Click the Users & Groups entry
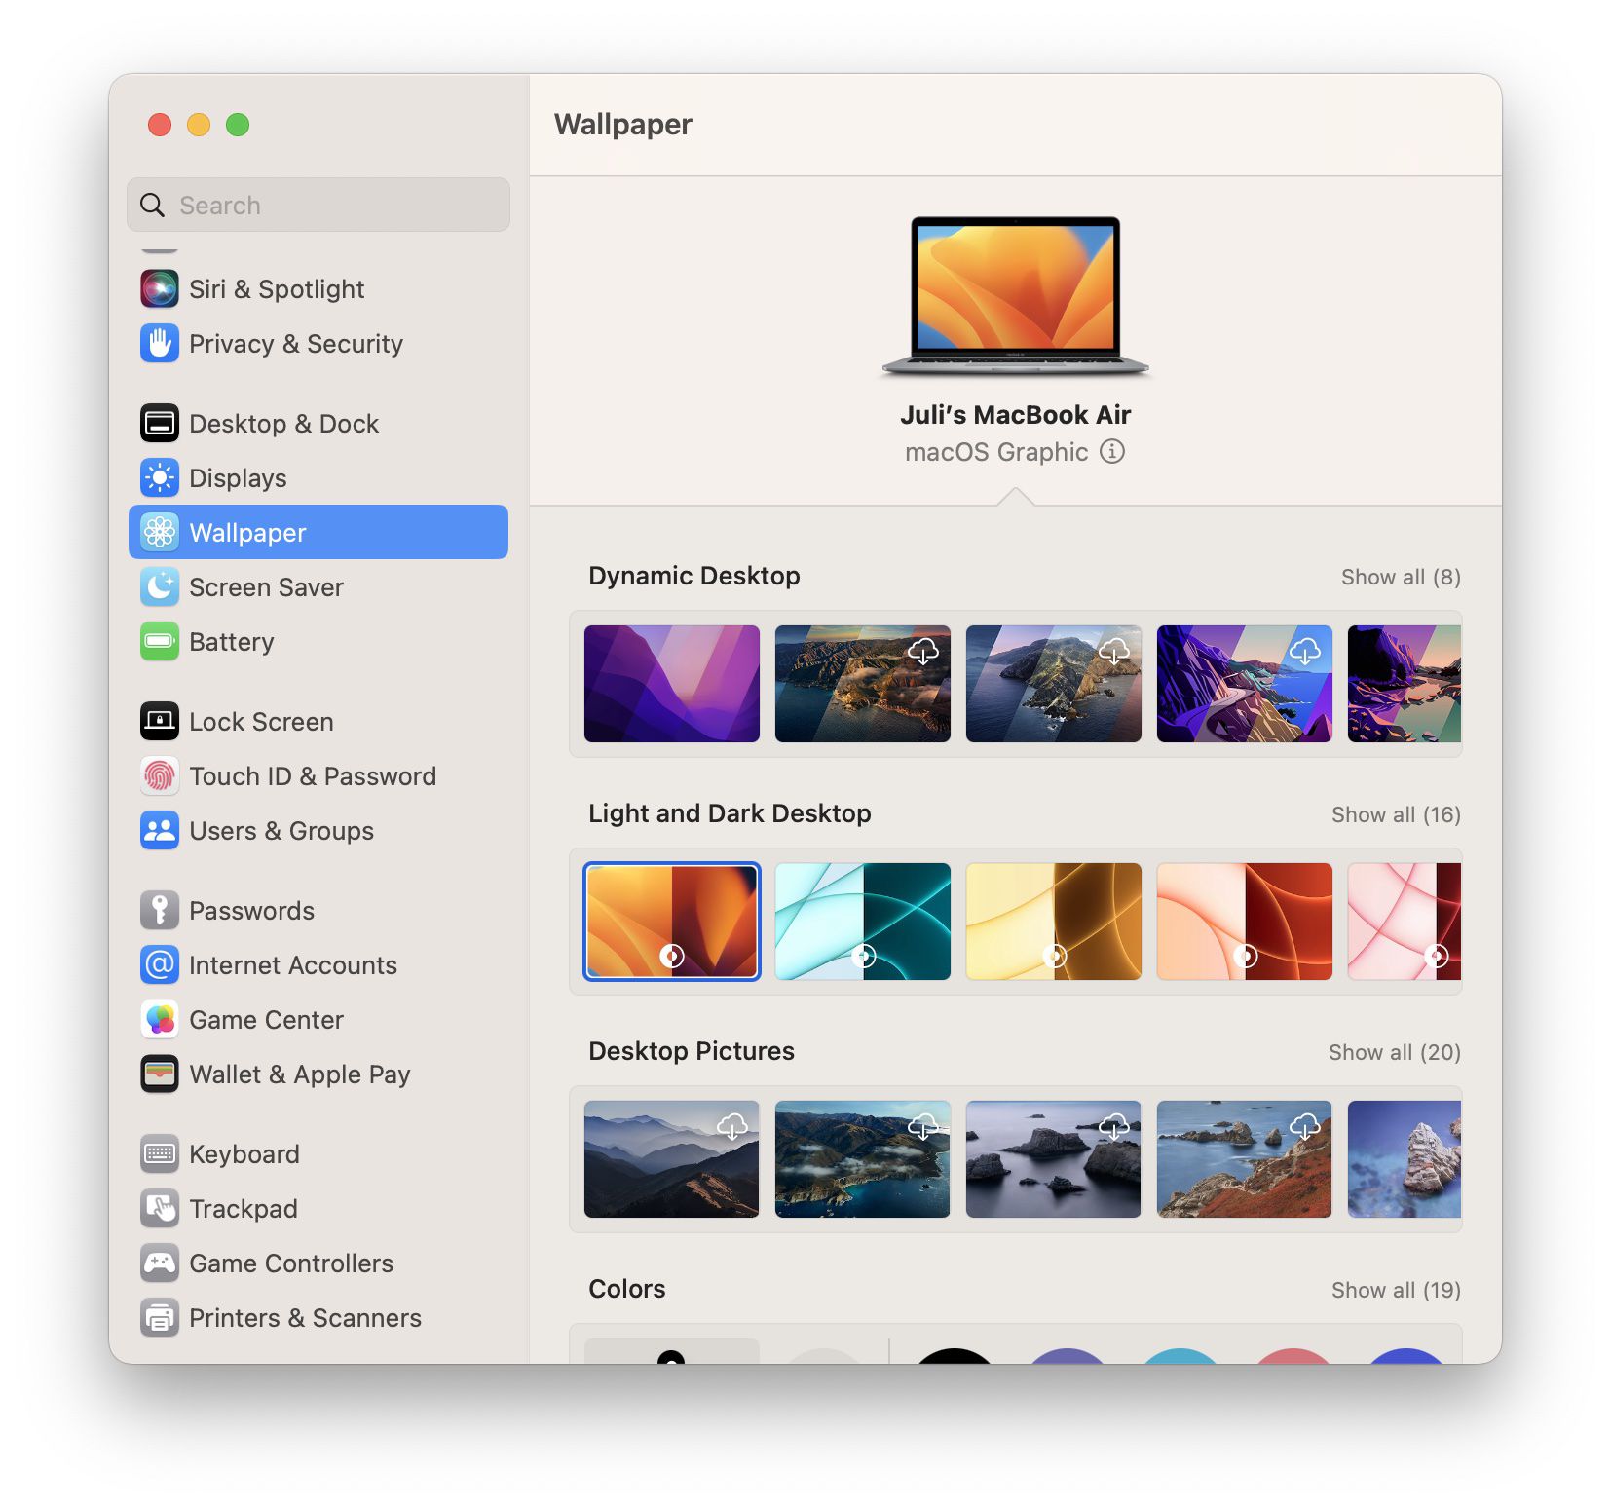The width and height of the screenshot is (1611, 1508). (x=281, y=830)
